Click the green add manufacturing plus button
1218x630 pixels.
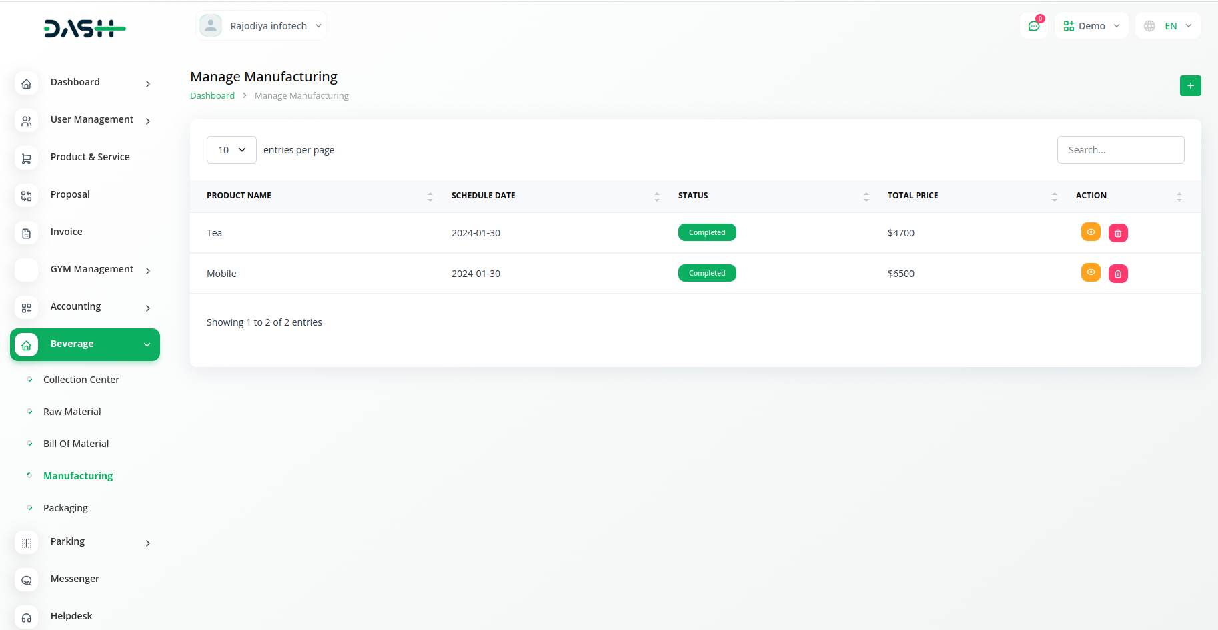point(1190,85)
